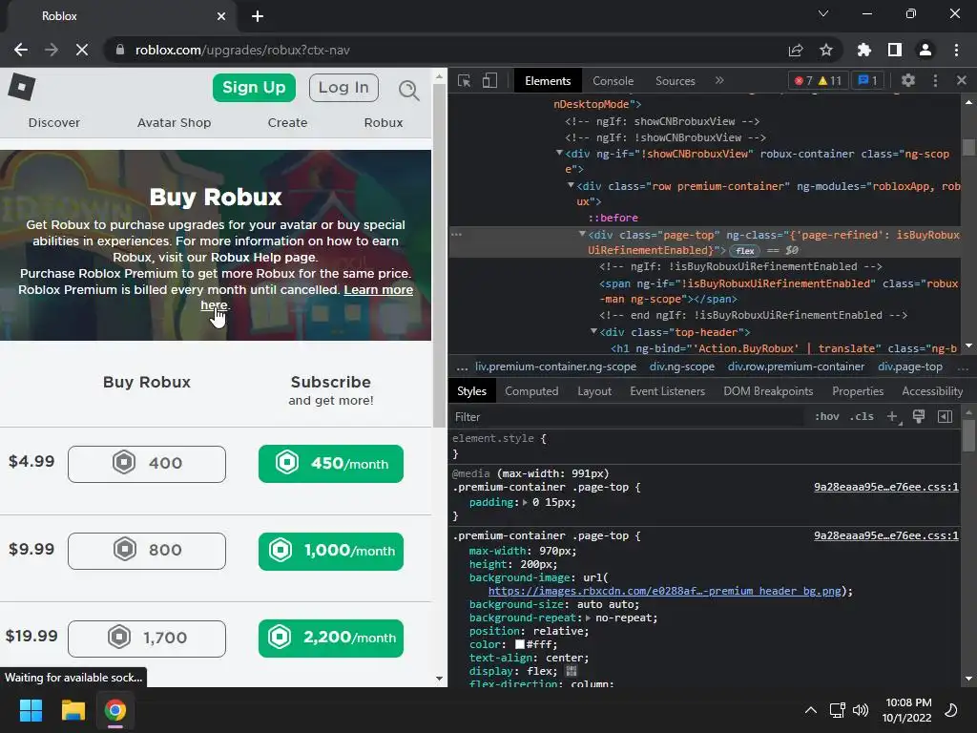977x733 pixels.
Task: Open the Layout tab
Action: point(593,390)
